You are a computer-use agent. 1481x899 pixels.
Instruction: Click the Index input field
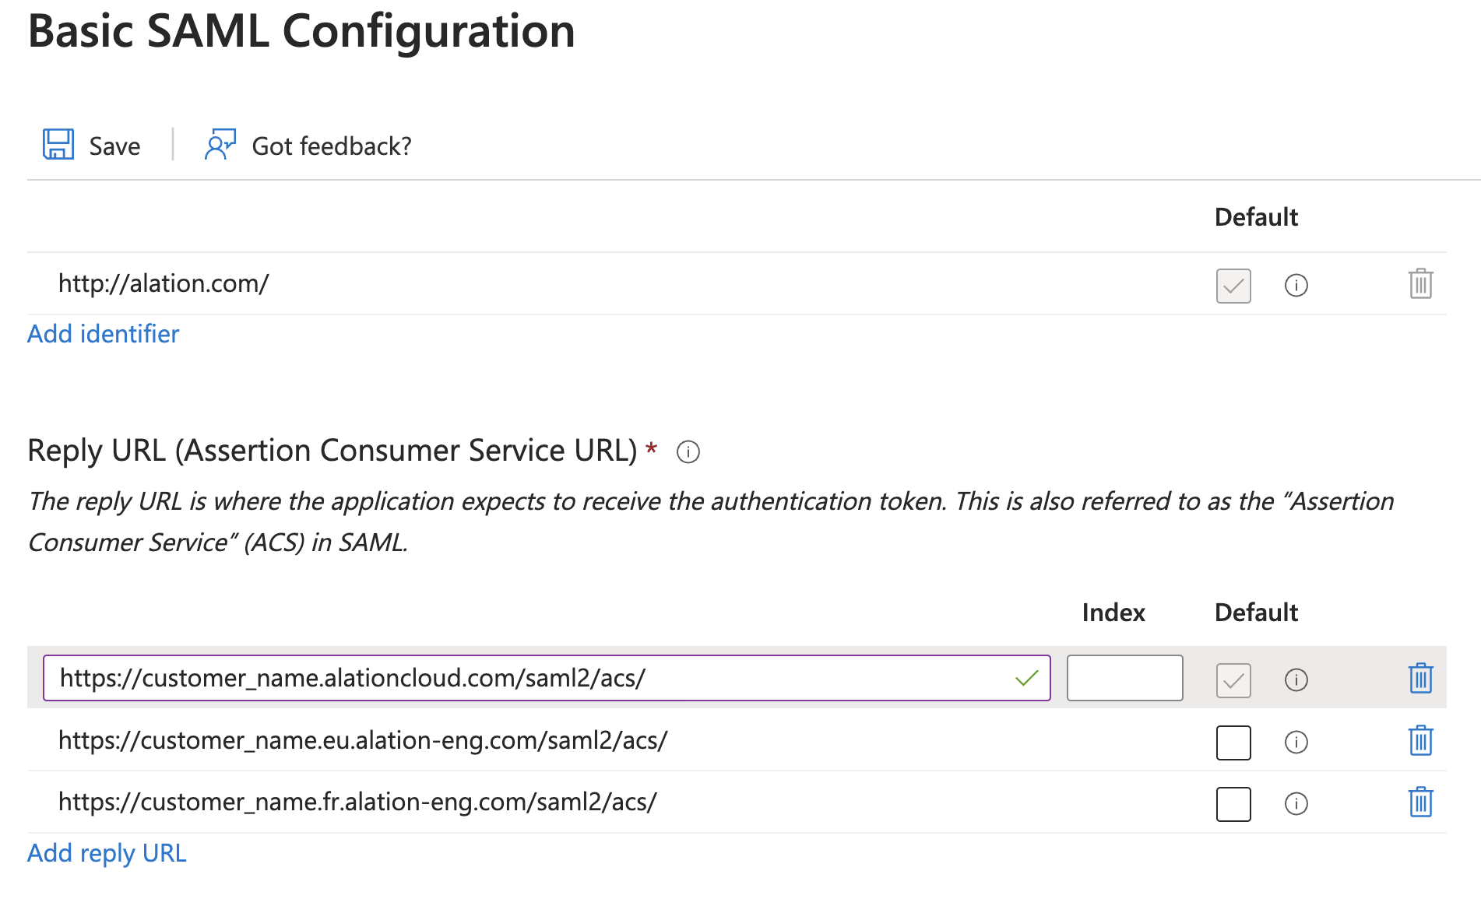(1124, 678)
